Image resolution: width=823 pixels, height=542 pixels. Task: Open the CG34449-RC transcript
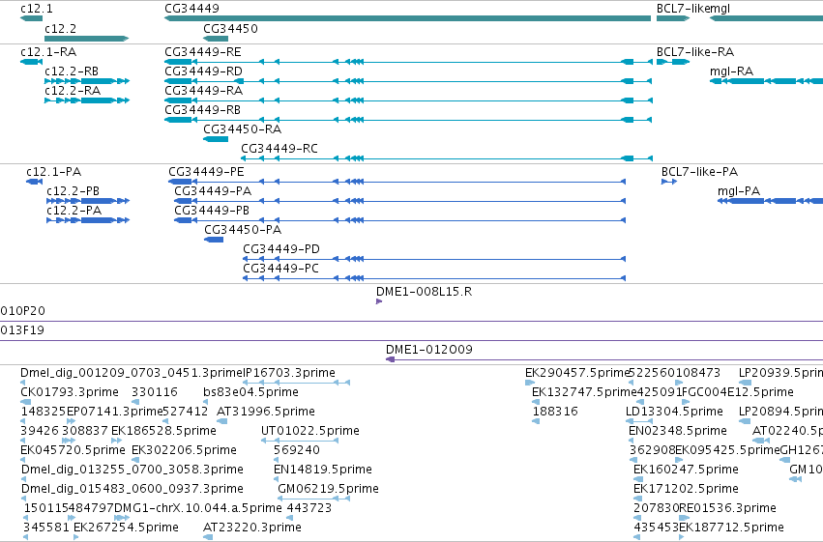tap(447, 158)
